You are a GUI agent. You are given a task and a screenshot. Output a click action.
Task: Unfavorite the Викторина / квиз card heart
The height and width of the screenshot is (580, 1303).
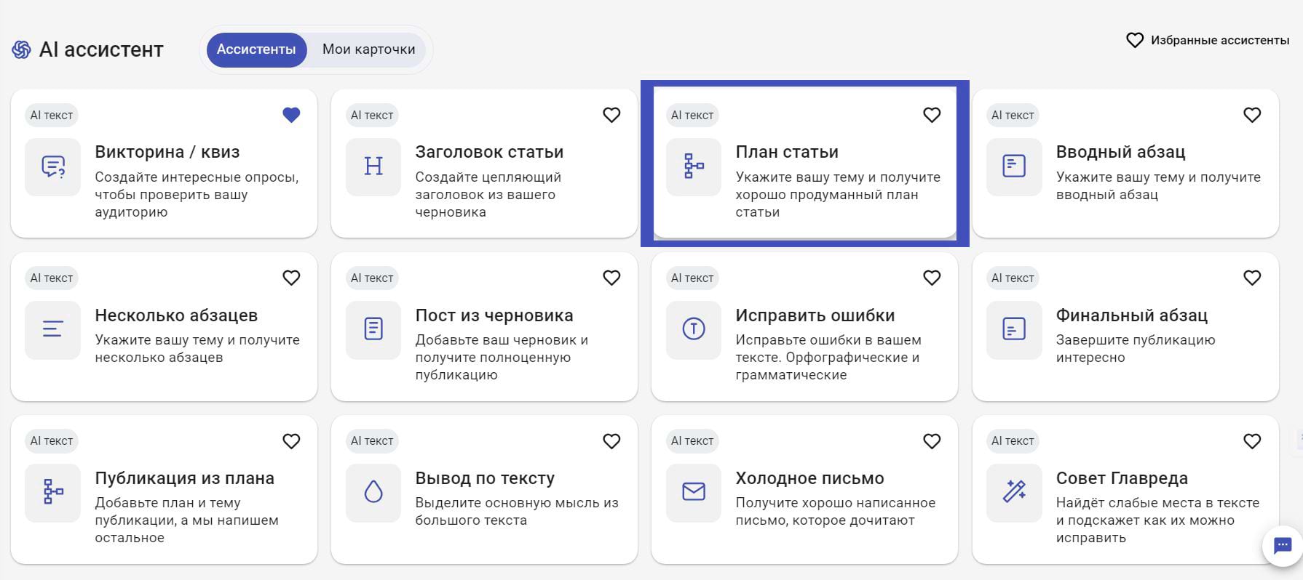[x=291, y=115]
